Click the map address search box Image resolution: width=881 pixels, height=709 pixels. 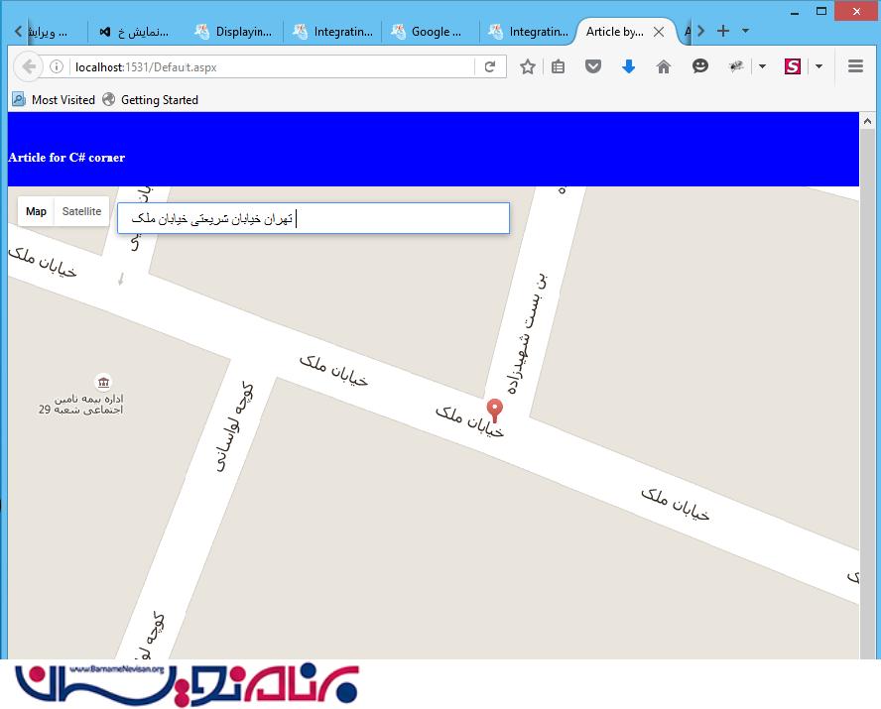click(x=313, y=218)
